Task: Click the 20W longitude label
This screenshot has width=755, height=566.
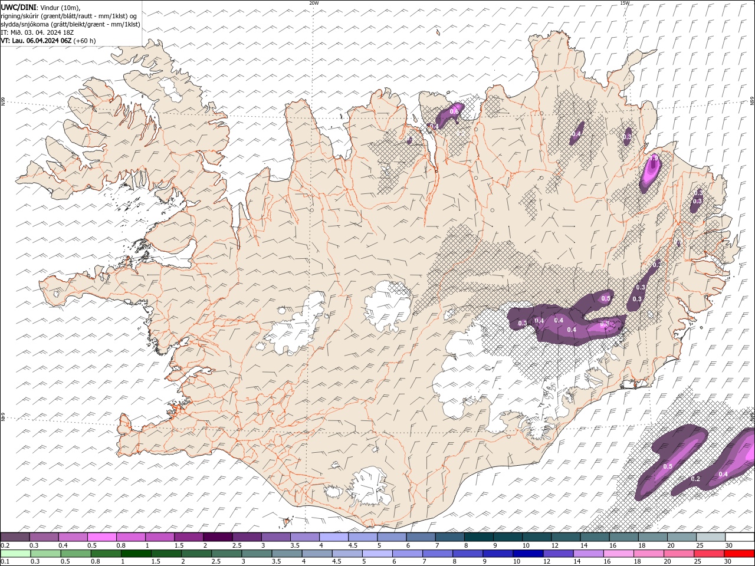Action: [x=314, y=3]
